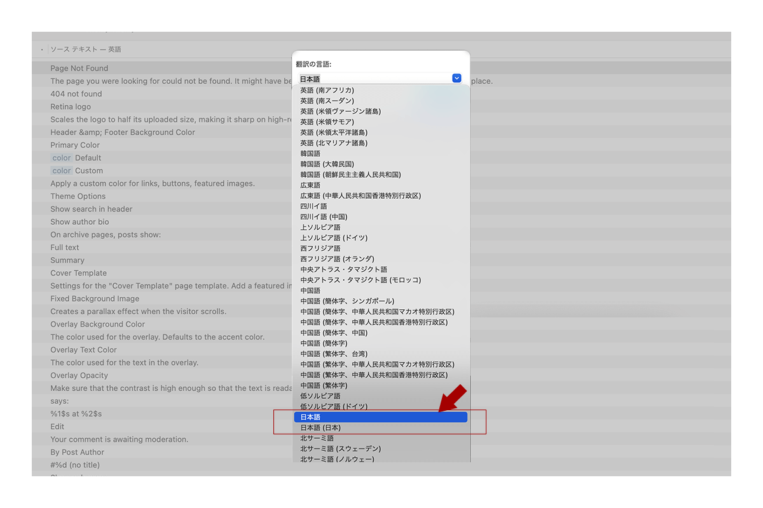Image resolution: width=763 pixels, height=508 pixels.
Task: Select "Show search in header" row
Action: point(92,209)
